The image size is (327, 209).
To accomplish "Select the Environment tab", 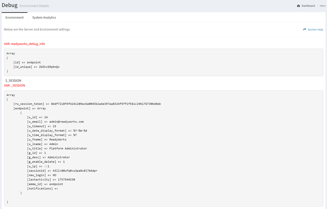I will 14,17.
